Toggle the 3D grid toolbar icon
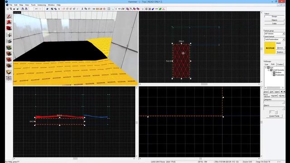The width and height of the screenshot is (290, 163). (11, 9)
